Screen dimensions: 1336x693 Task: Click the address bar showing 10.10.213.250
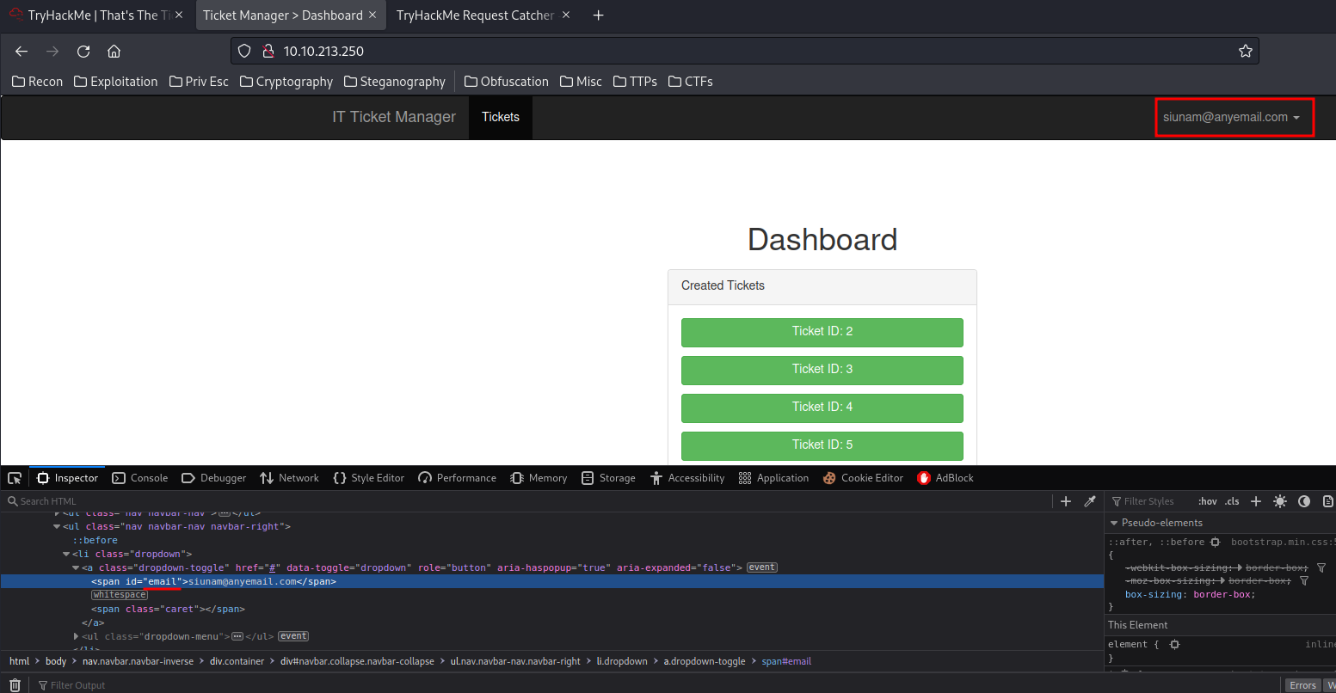(744, 52)
